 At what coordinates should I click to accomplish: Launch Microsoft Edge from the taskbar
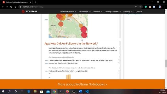click(29, 91)
